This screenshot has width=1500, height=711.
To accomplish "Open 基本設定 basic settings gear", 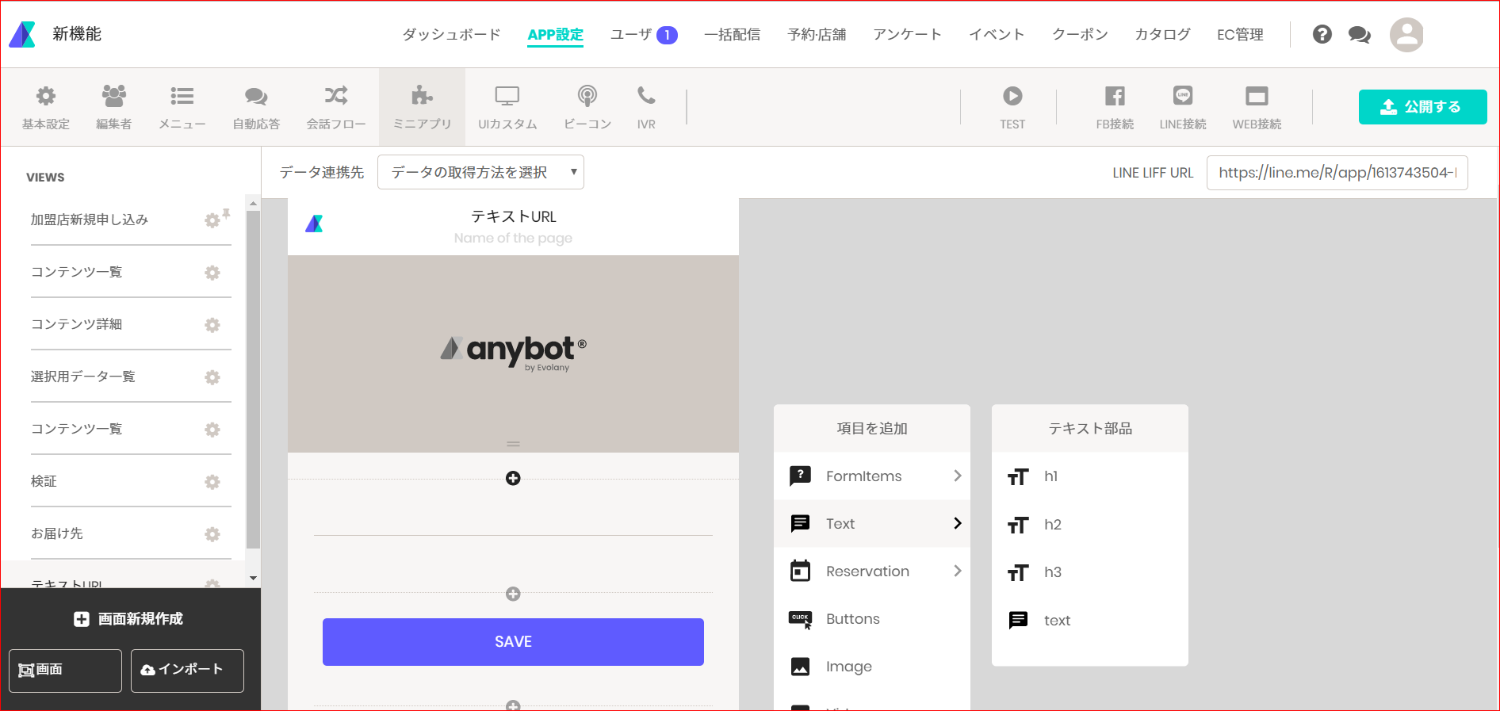I will [46, 107].
